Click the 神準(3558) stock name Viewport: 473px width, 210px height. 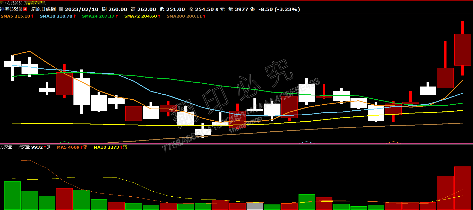coord(11,9)
